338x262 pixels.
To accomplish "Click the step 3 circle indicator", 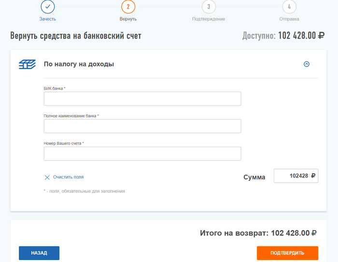I will 209,7.
